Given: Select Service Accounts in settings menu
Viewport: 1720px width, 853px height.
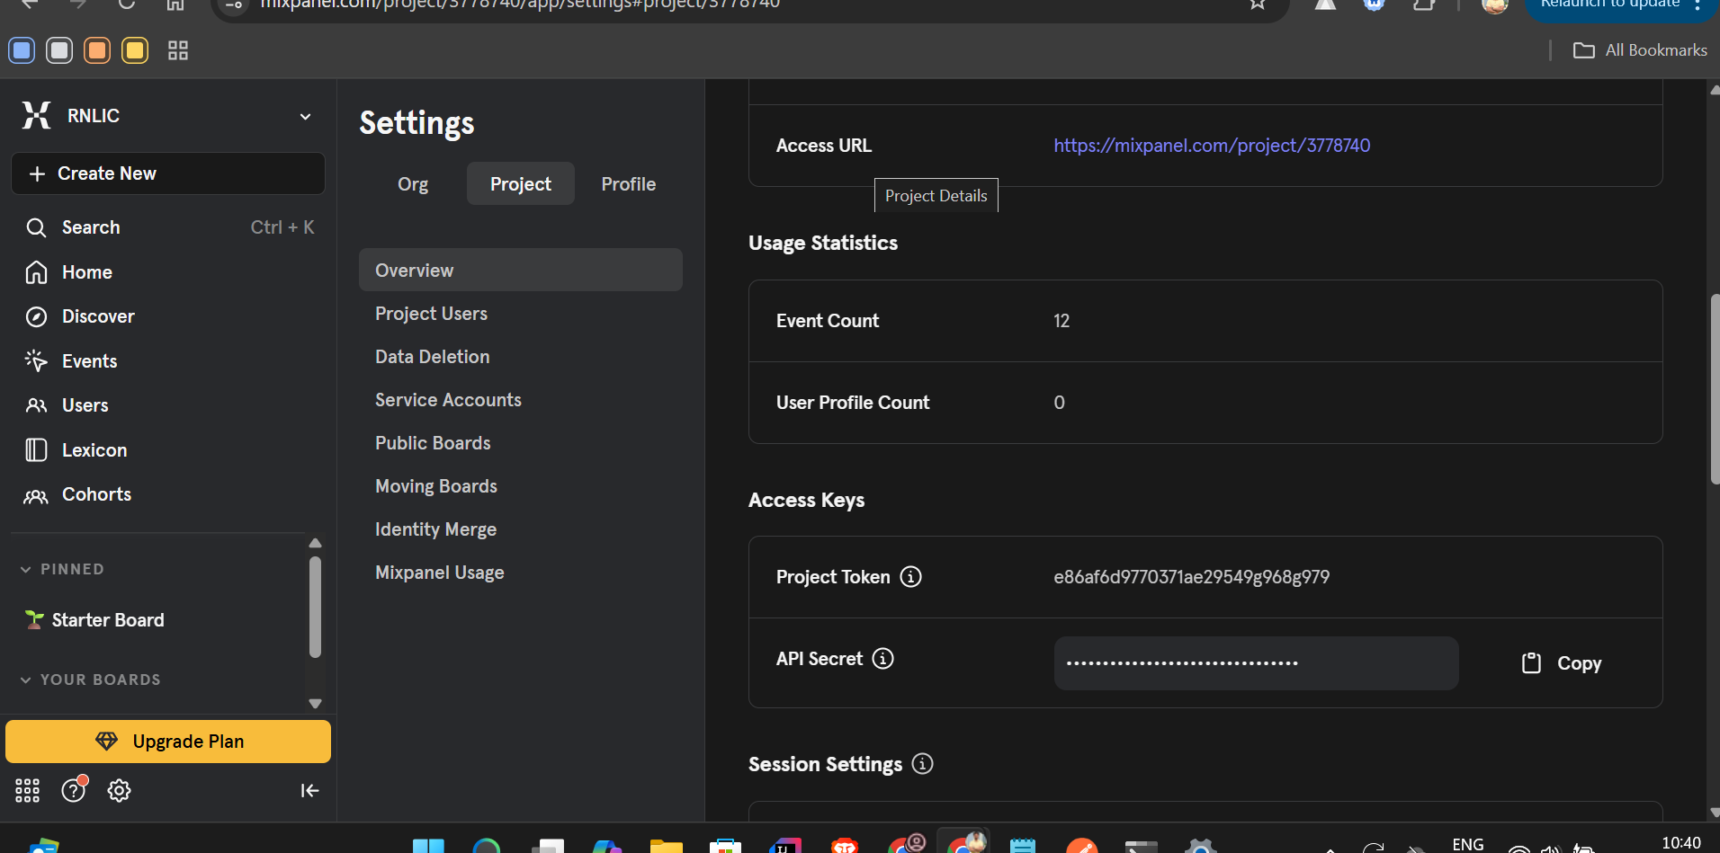Looking at the screenshot, I should point(448,400).
